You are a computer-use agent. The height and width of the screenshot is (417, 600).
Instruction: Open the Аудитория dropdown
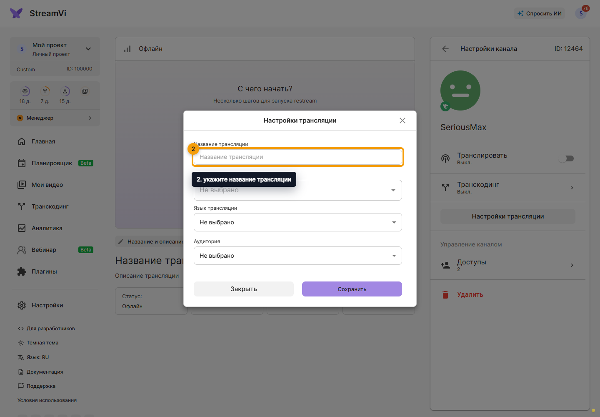[298, 256]
